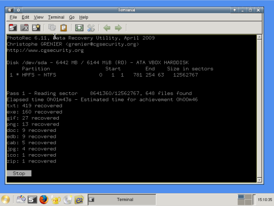This screenshot has width=274, height=206.
Task: Open the Edit menu
Action: [25, 17]
